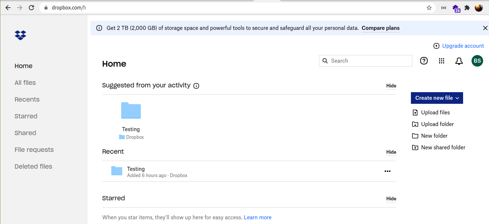Click the Upgrade account link

(x=463, y=46)
